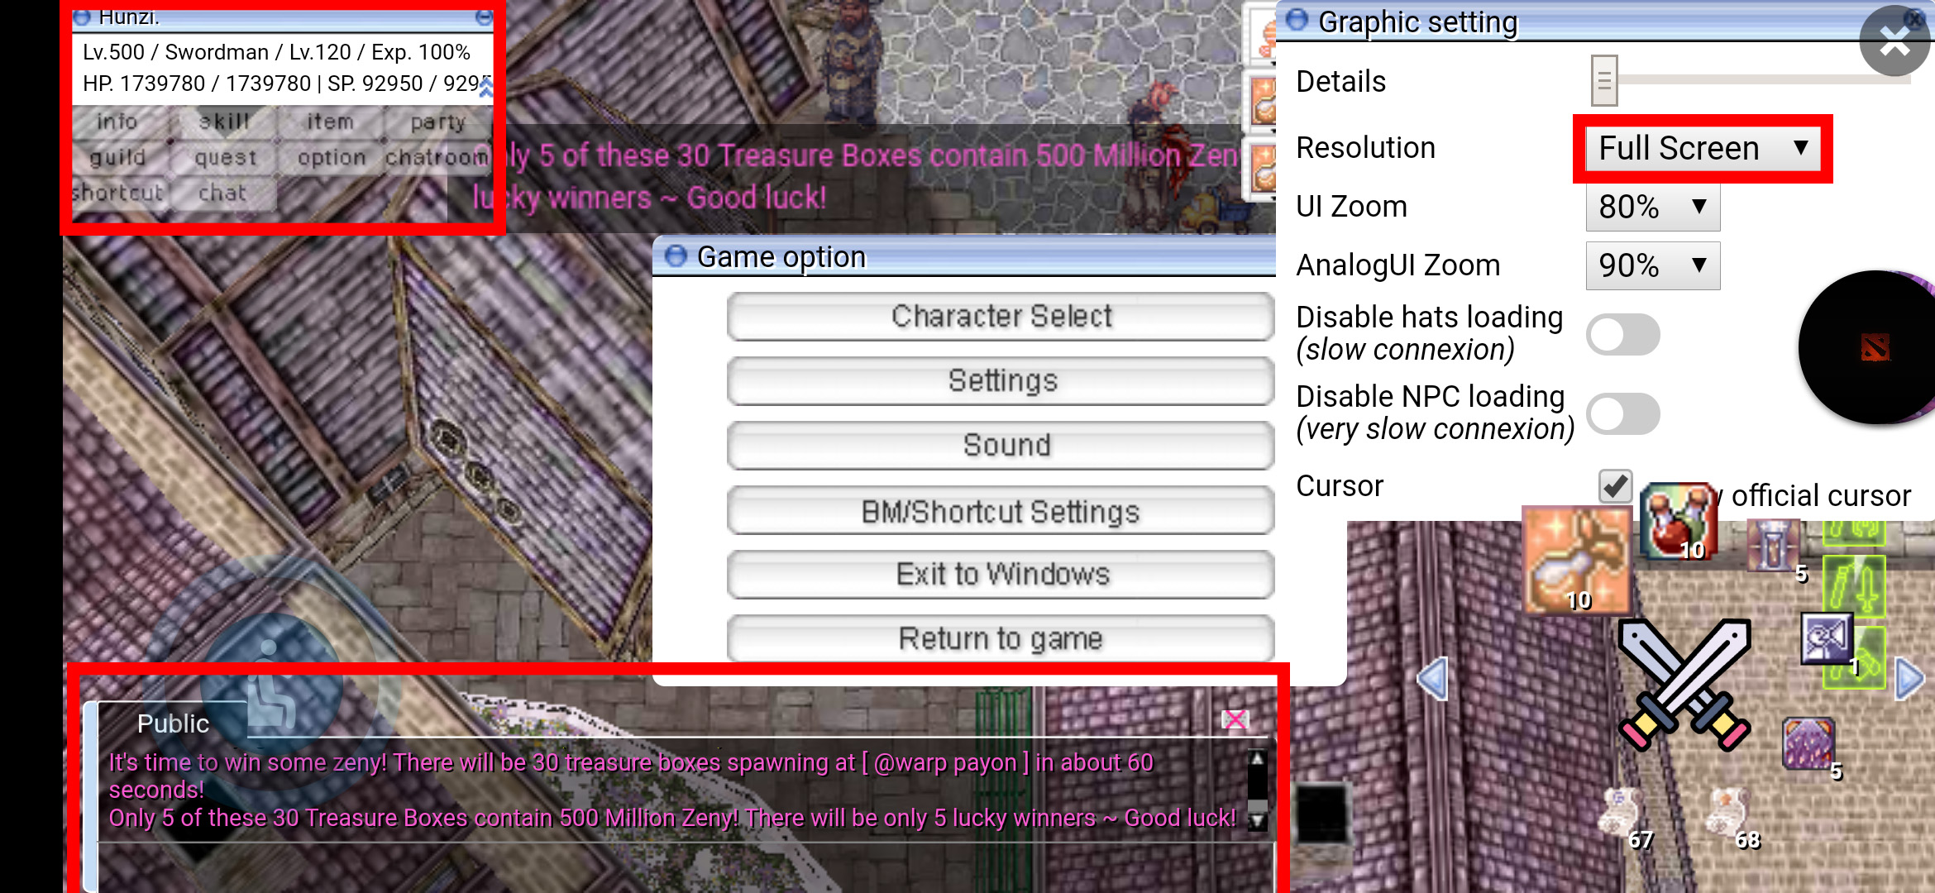Click the Return to game button

[1000, 639]
